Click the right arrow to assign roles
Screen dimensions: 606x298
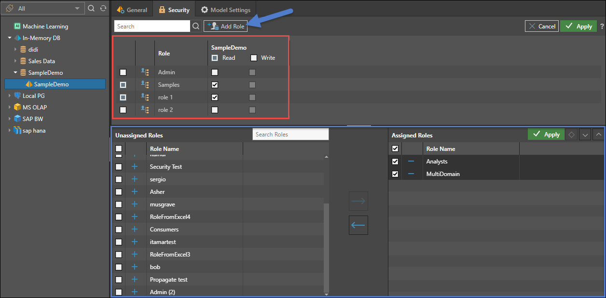tap(358, 201)
